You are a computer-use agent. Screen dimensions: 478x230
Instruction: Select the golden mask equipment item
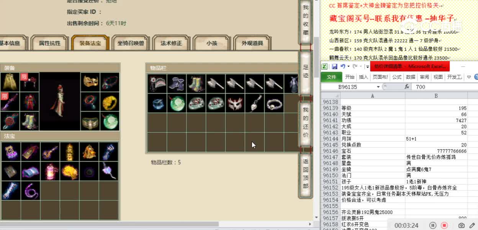click(x=90, y=82)
